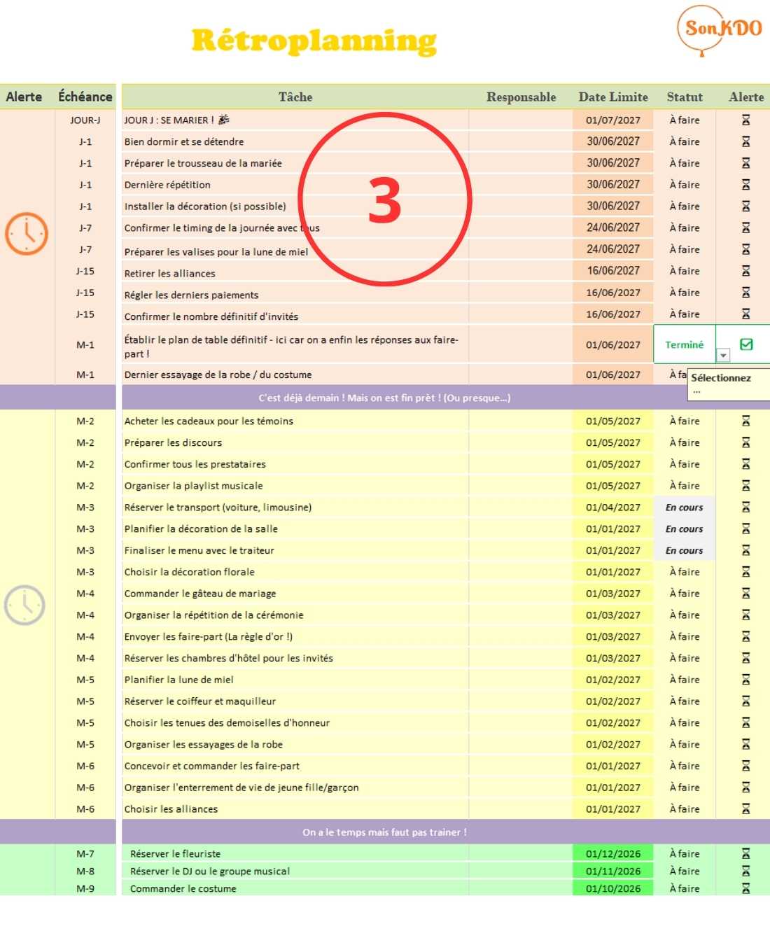Open the dropdown arrow beside Terminé status

[723, 356]
